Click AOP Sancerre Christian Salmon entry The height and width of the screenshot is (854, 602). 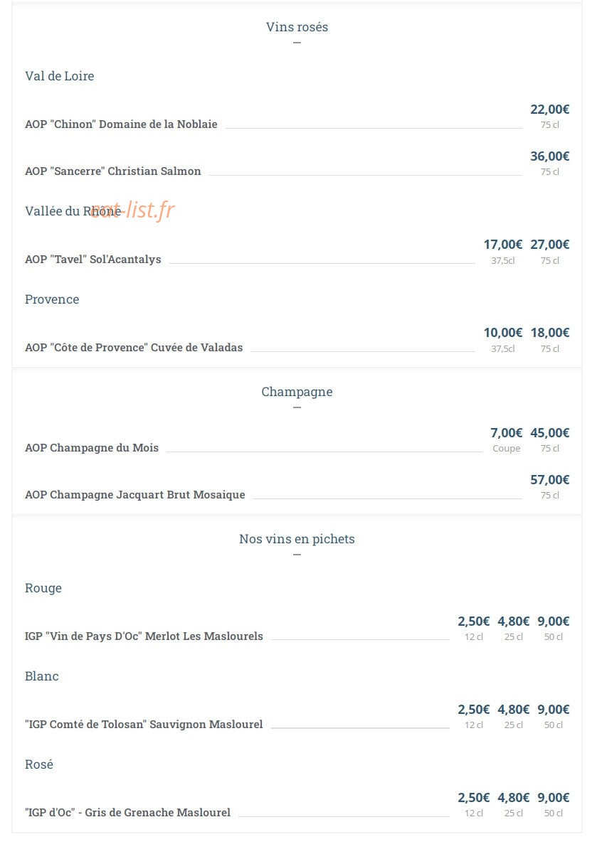pyautogui.click(x=113, y=171)
